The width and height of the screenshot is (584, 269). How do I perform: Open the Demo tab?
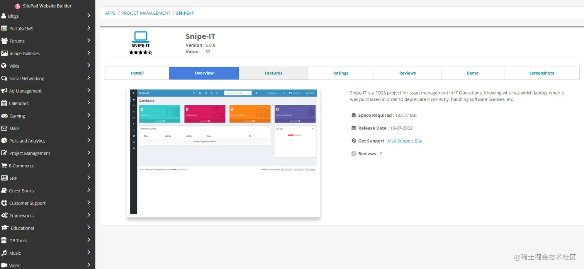click(x=472, y=73)
